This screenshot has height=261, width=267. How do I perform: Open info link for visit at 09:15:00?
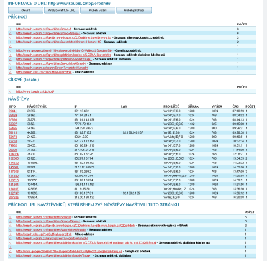pos(12,124)
